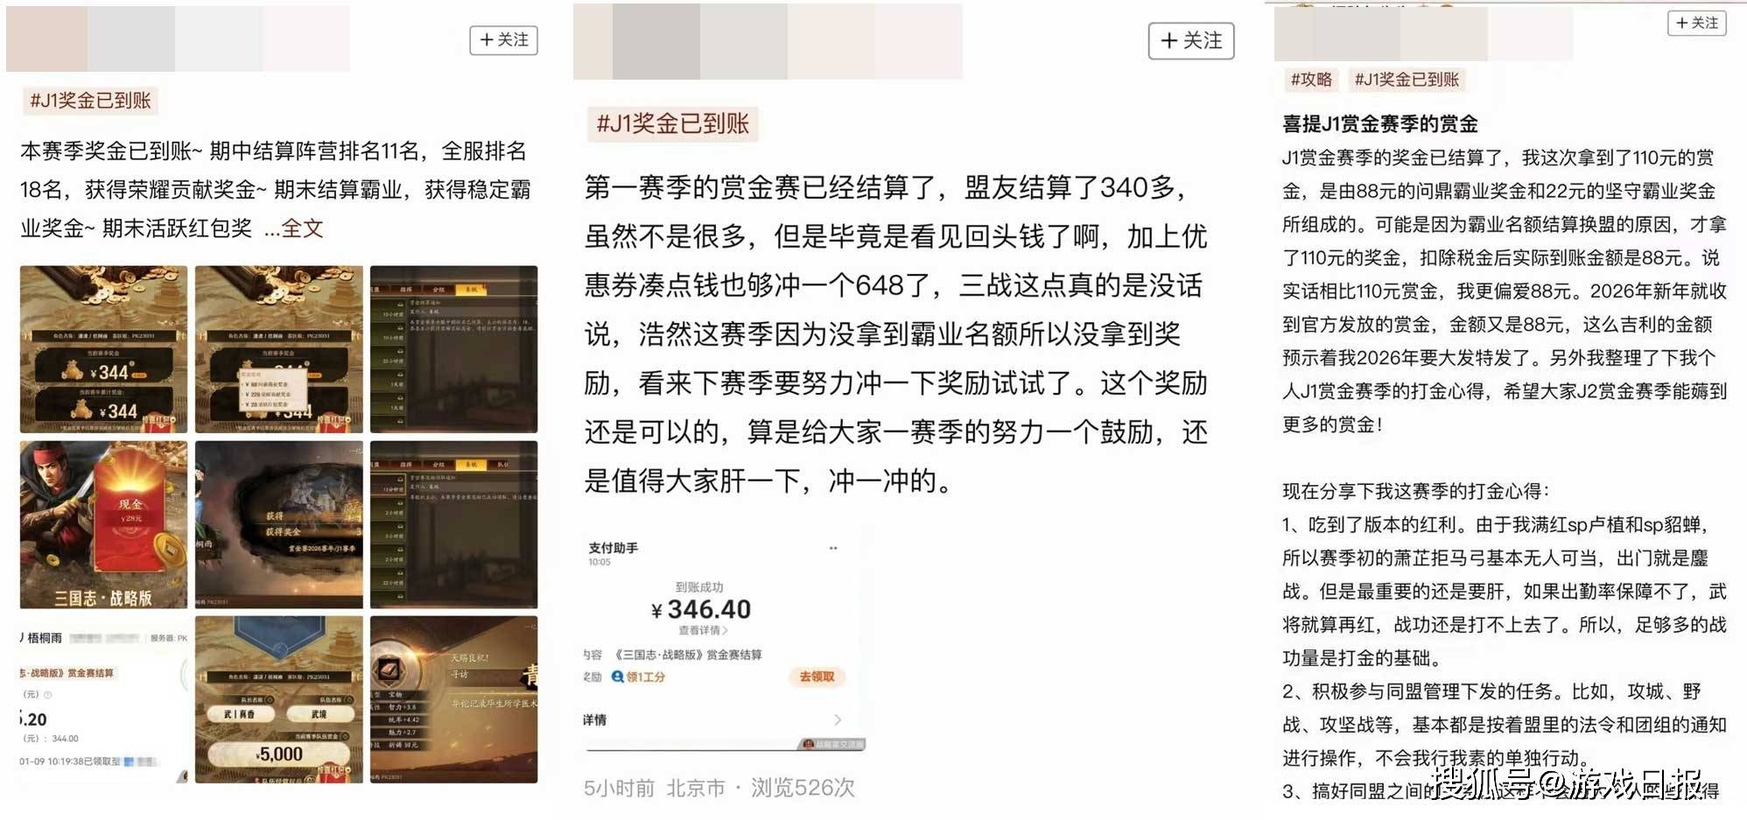Open the red envelope 现金 thumbnail
The image size is (1747, 821).
tap(104, 524)
